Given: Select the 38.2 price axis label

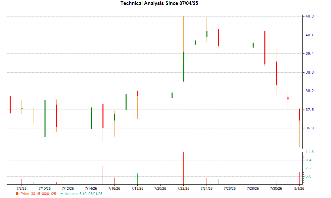Looking at the screenshot, I should pyautogui.click(x=309, y=91).
